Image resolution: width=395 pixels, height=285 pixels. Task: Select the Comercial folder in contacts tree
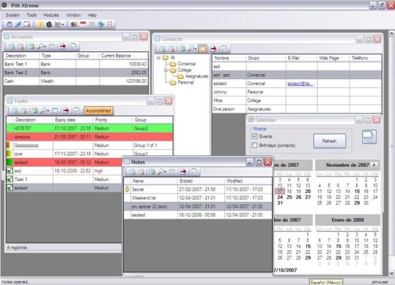(186, 64)
